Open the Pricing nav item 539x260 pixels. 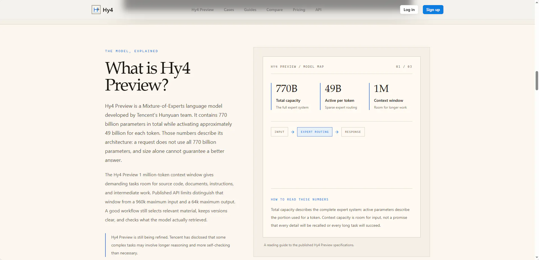point(299,10)
